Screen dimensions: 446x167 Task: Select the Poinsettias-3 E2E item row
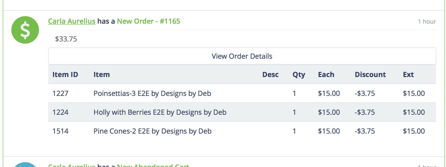coord(242,93)
